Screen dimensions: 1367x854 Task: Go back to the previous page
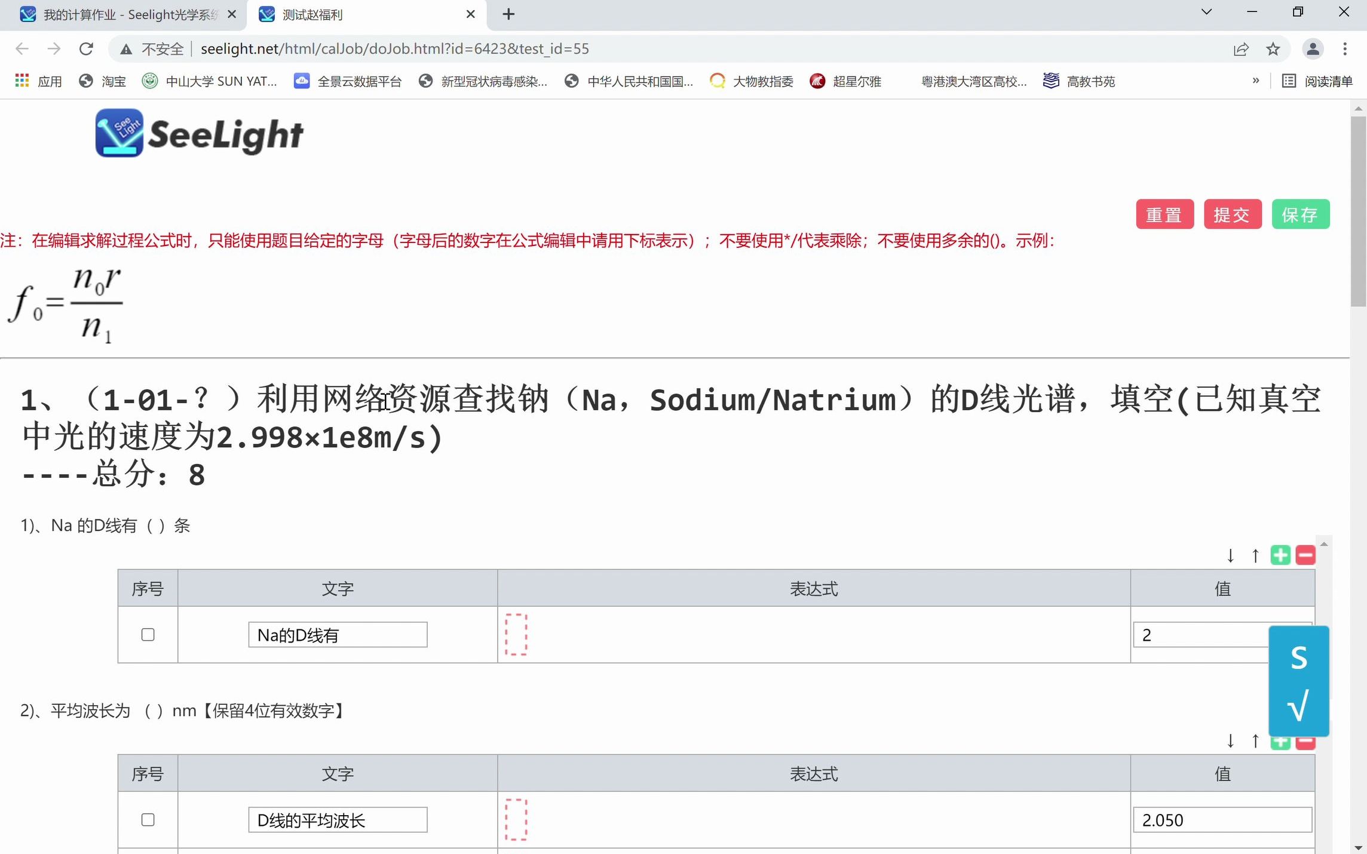22,49
